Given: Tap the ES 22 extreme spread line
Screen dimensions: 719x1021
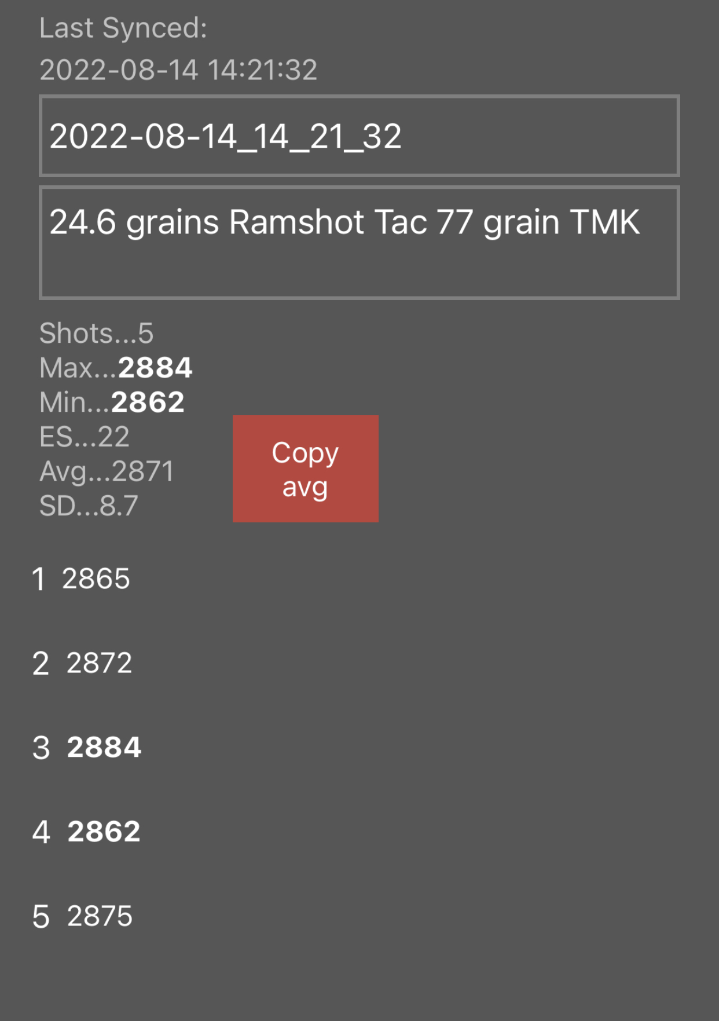Looking at the screenshot, I should (x=85, y=437).
